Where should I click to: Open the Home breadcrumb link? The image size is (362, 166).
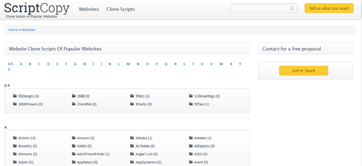pos(13,30)
